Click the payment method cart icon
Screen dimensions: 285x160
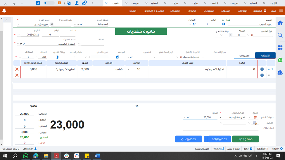point(255,117)
